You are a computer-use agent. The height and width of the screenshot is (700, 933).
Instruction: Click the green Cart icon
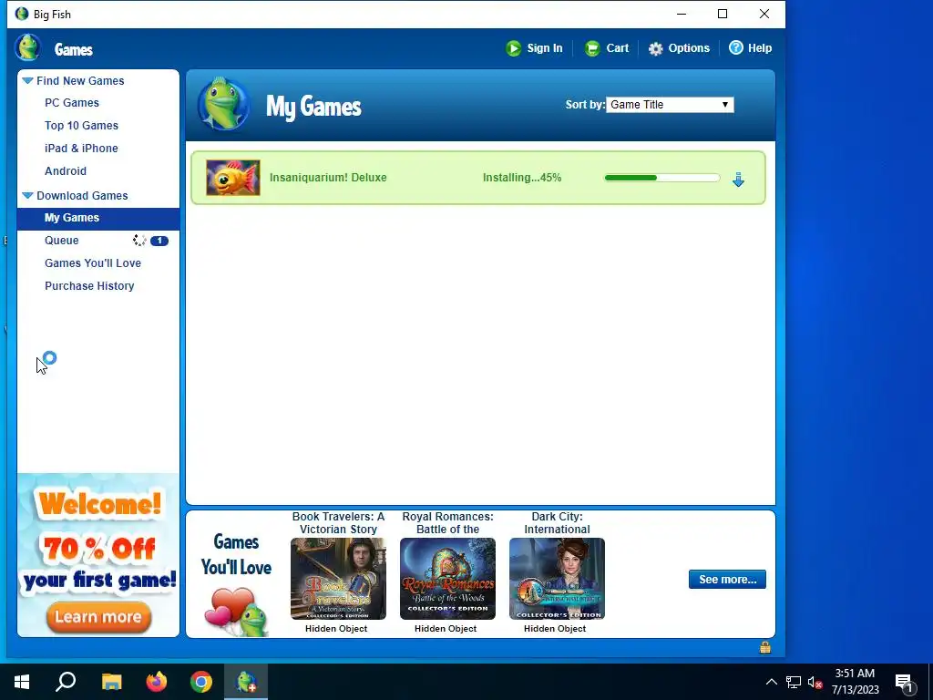(x=592, y=48)
